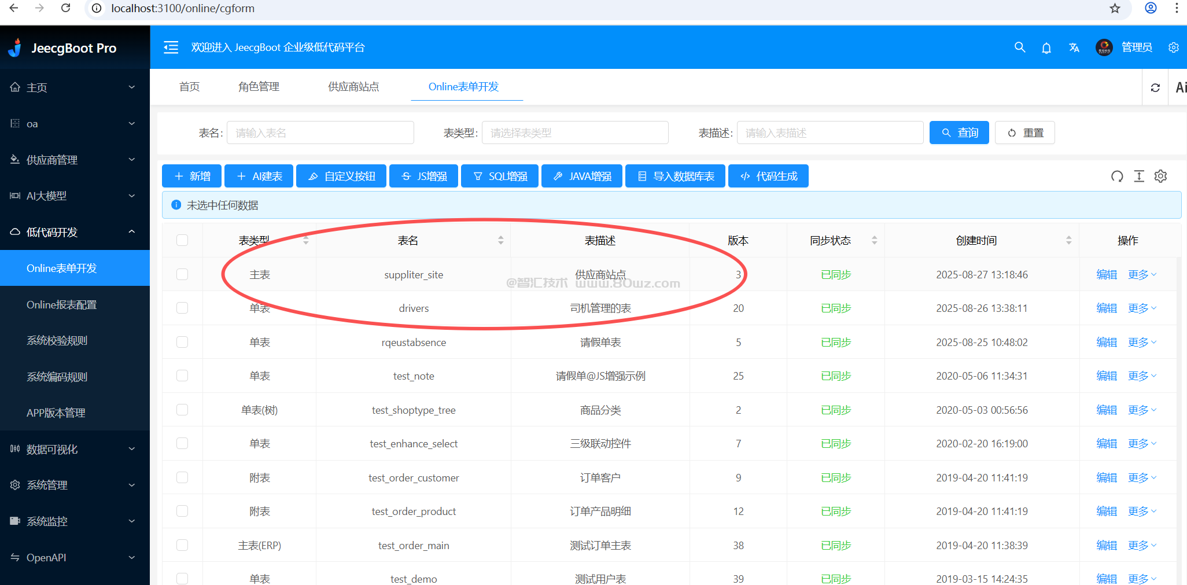Click 编辑 link for suppliter_site row
Image resolution: width=1187 pixels, height=585 pixels.
tap(1107, 274)
